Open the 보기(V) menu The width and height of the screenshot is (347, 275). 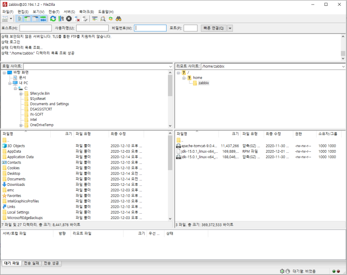pyautogui.click(x=39, y=12)
